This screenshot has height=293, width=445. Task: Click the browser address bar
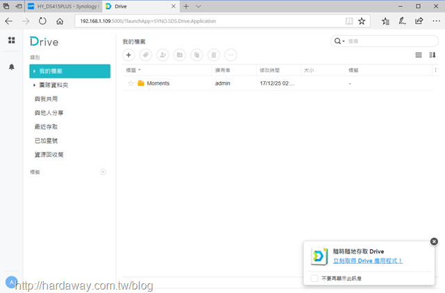[210, 21]
